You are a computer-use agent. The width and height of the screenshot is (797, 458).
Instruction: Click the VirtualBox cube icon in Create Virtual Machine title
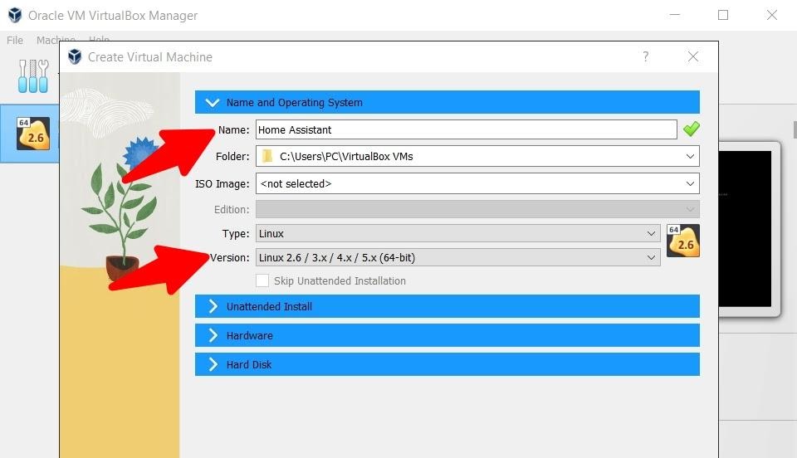tap(75, 57)
